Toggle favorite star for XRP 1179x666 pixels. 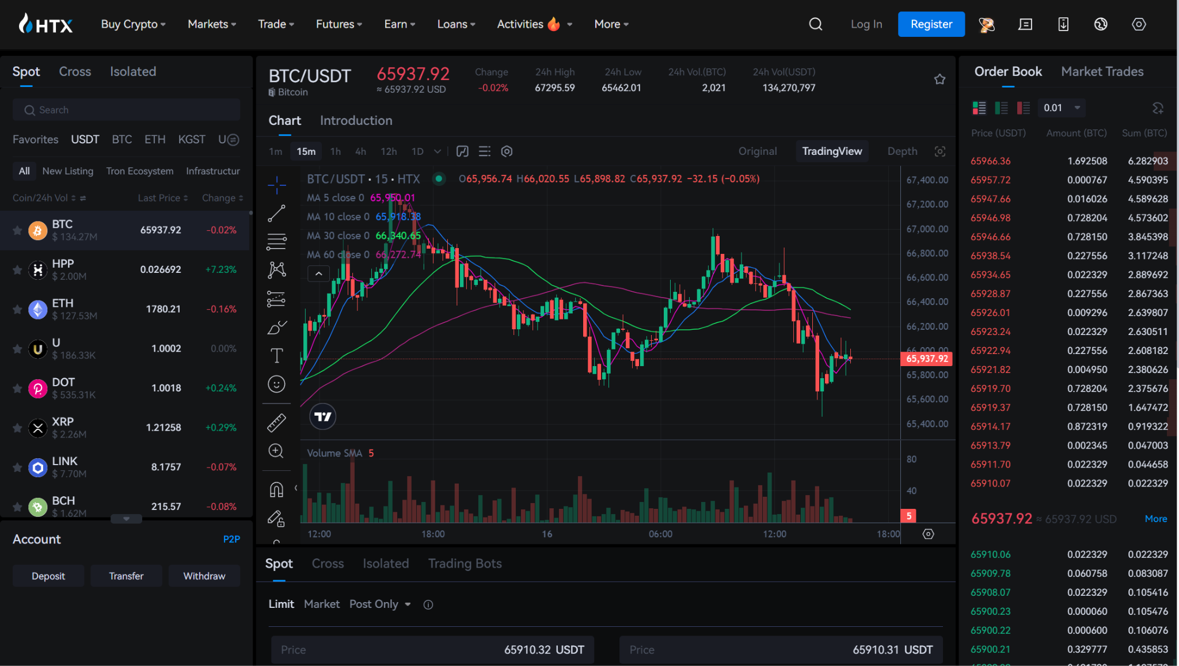coord(17,428)
